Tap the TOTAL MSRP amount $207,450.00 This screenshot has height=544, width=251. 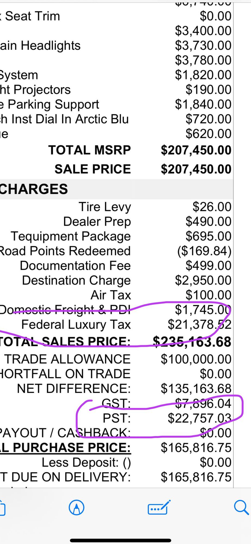[196, 150]
